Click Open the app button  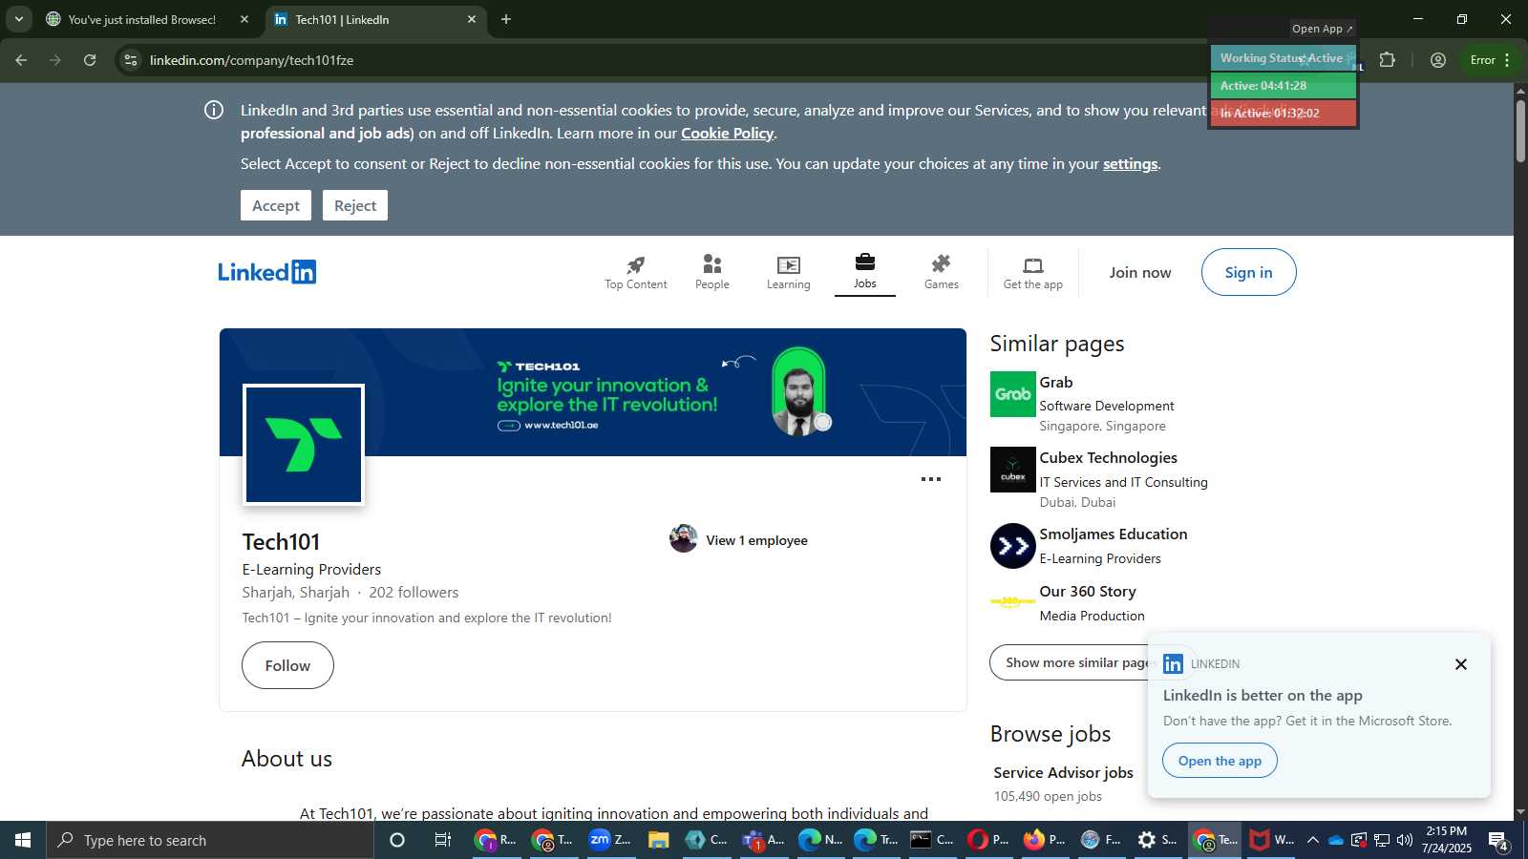click(x=1220, y=761)
